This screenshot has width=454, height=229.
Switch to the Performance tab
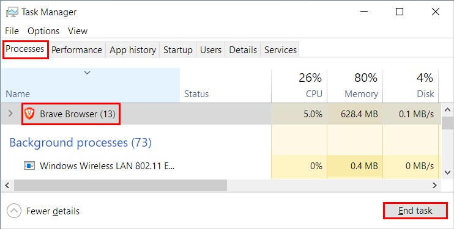[x=76, y=49]
